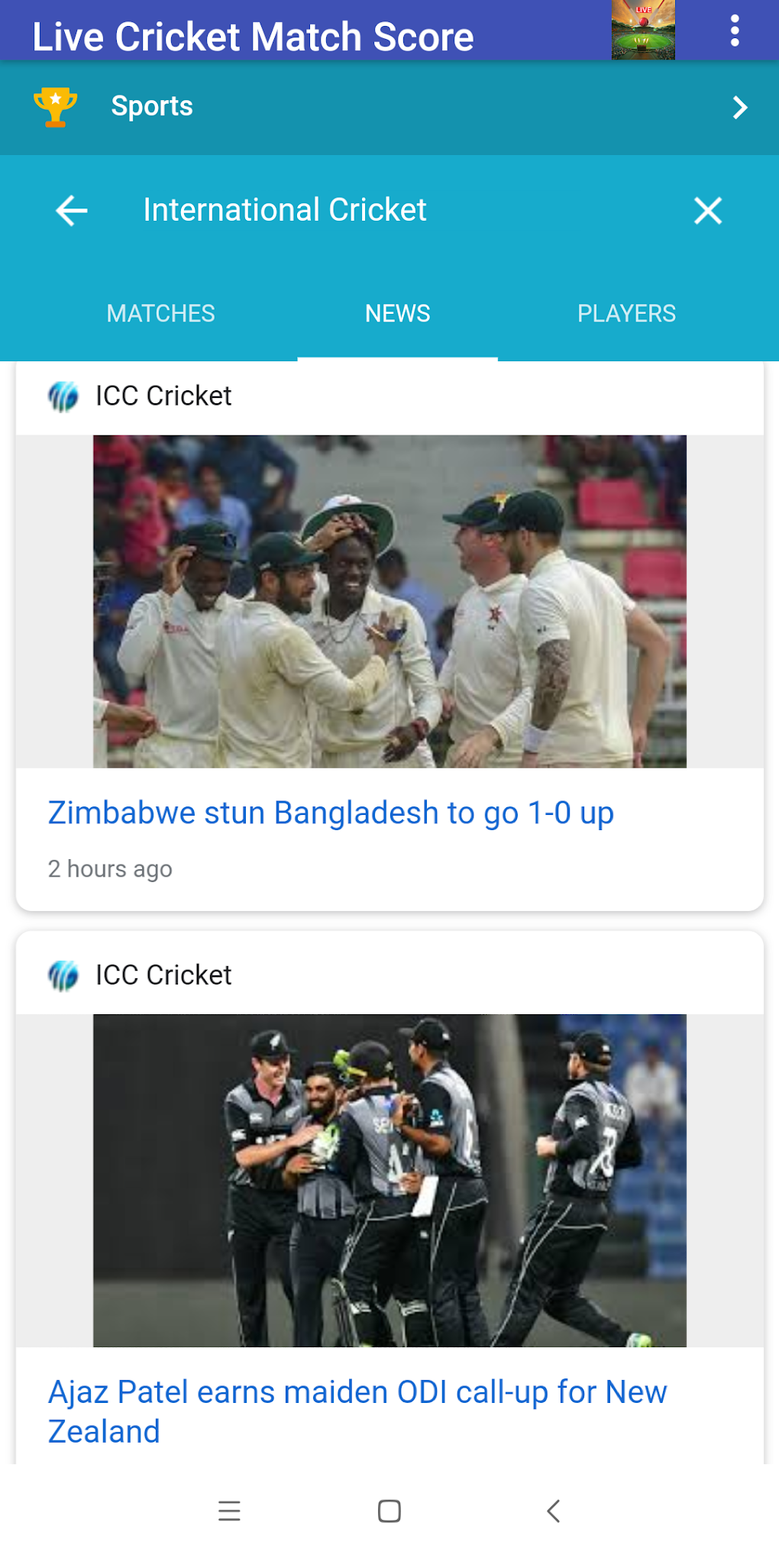The height and width of the screenshot is (1558, 779).
Task: Open the Zimbabwe stun Bangladesh article
Action: coord(331,813)
